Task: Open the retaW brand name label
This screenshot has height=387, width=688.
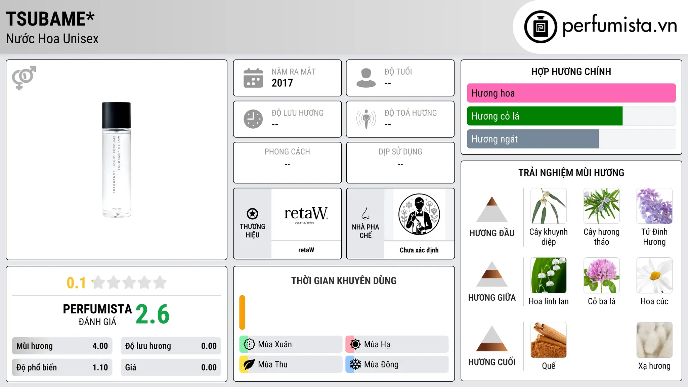Action: tap(306, 250)
